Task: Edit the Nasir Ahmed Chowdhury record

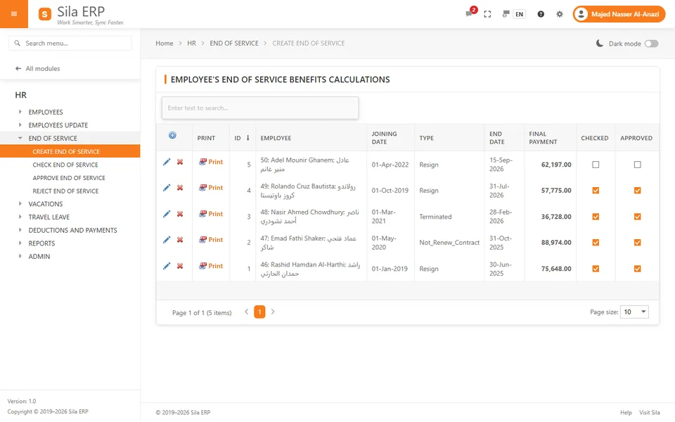Action: pyautogui.click(x=167, y=214)
